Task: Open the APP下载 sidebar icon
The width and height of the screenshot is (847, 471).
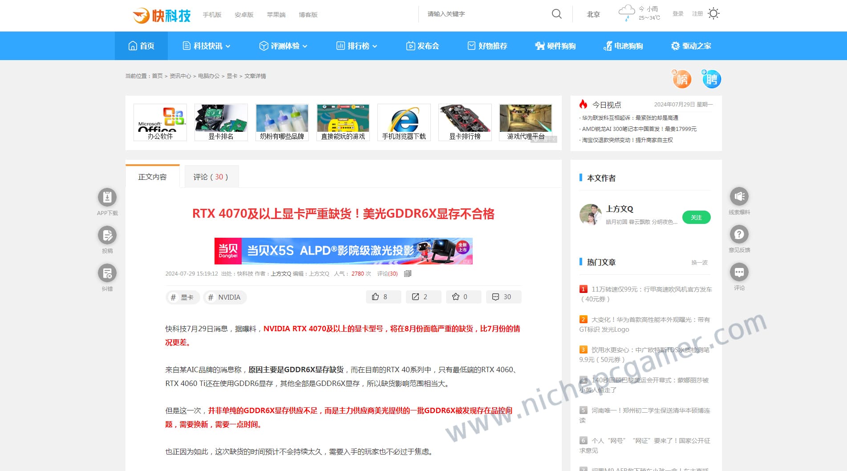Action: [107, 197]
